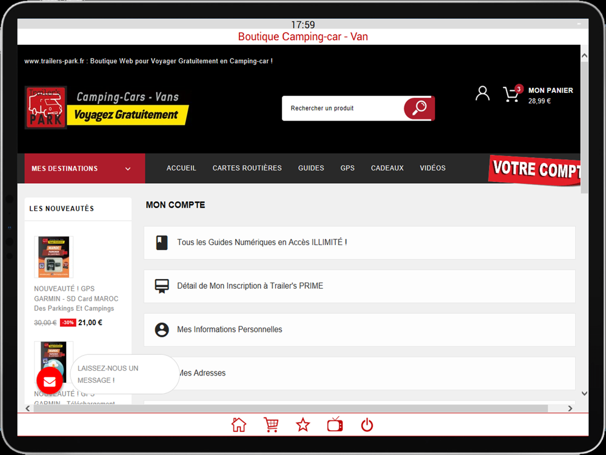
Task: Open the Accueil menu item
Action: coord(181,168)
